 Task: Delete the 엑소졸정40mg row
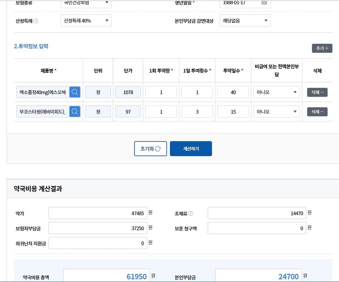coord(317,92)
